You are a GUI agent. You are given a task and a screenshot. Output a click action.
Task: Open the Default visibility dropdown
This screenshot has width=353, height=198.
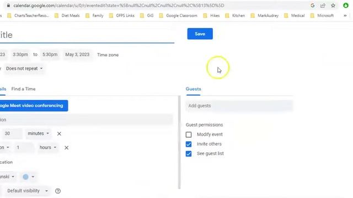(x=28, y=191)
